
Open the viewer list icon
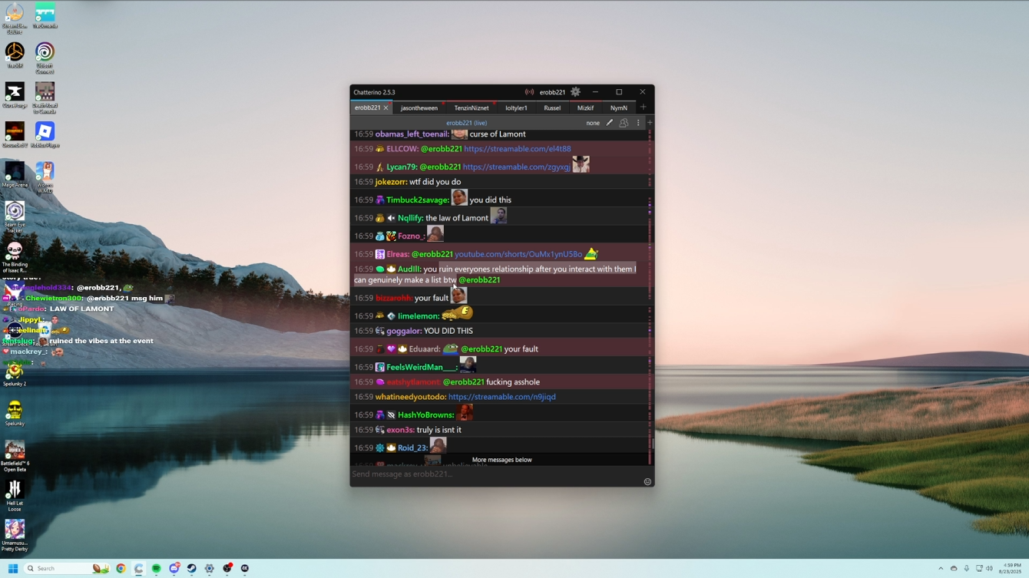pos(624,123)
